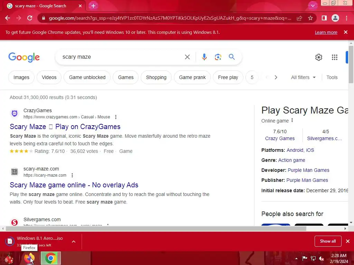Screen dimensions: 354x265
Task: Select the Game prank chip
Action: 192,77
